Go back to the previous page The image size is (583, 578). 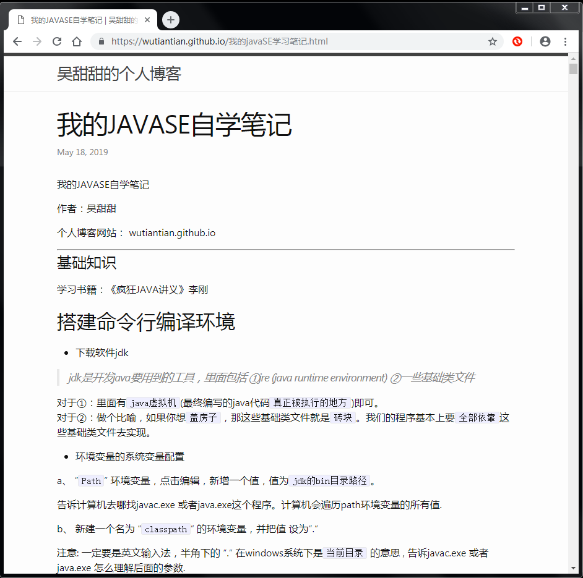click(x=17, y=41)
